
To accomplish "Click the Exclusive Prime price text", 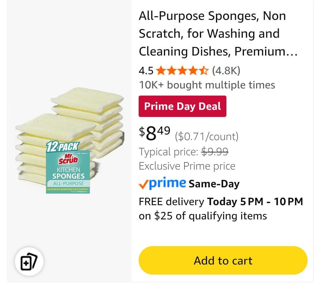I will pyautogui.click(x=187, y=166).
